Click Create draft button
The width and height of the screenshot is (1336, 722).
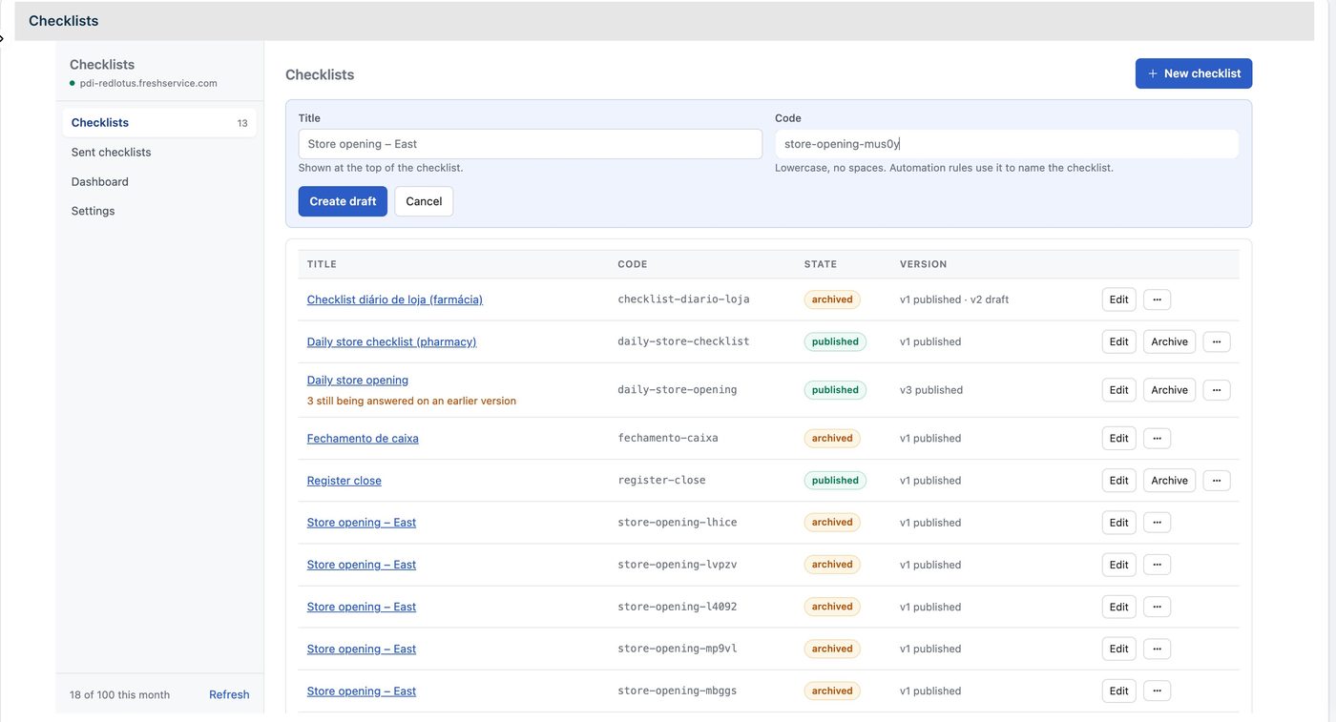(343, 201)
